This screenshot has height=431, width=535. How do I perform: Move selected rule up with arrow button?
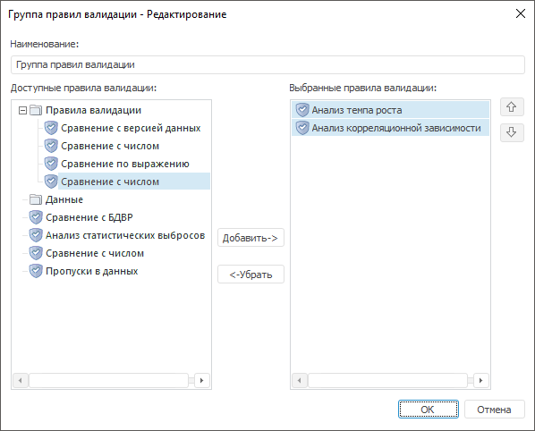512,107
